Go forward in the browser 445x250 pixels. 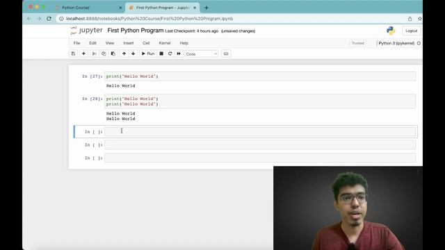pyautogui.click(x=39, y=19)
